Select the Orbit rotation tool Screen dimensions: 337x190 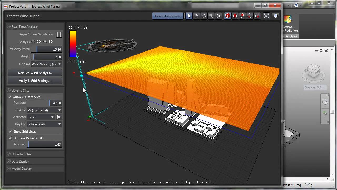[x=204, y=16]
